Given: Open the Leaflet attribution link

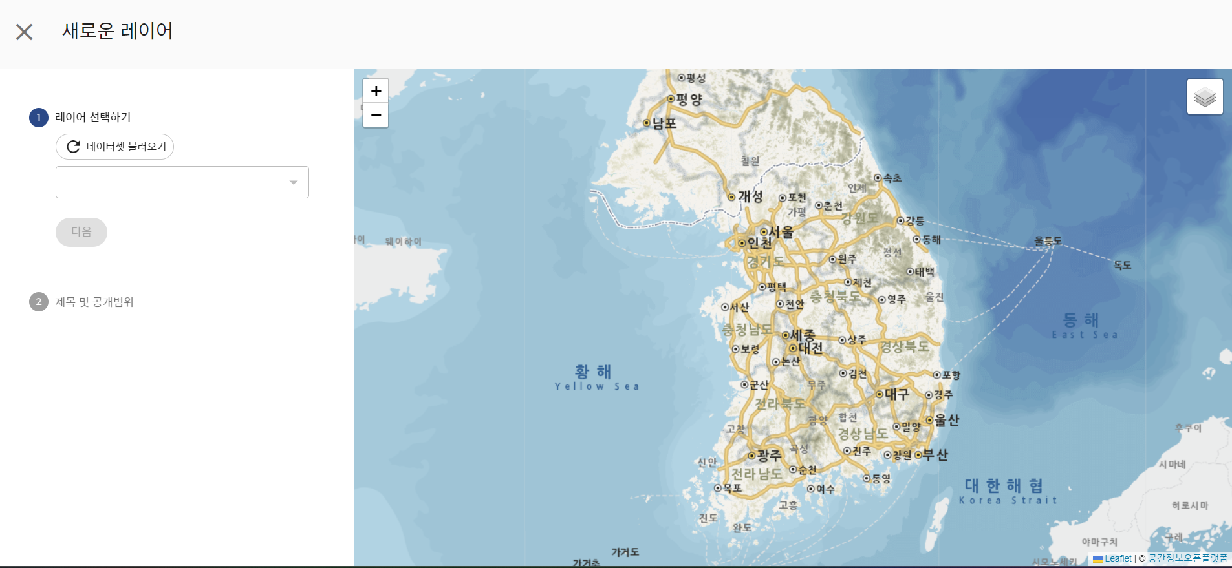Looking at the screenshot, I should point(1117,558).
